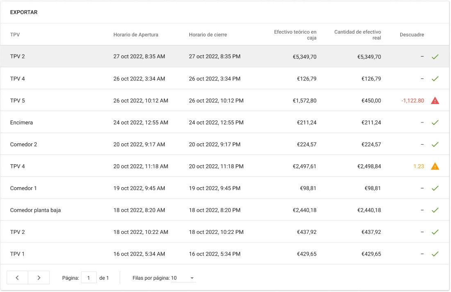Viewport: 451px width, 292px height.
Task: Open the Filas por página dropdown
Action: coord(183,278)
